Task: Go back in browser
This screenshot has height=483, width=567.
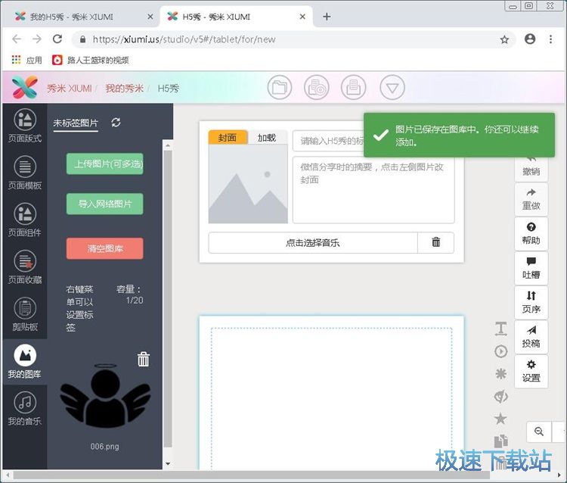Action: [x=17, y=39]
